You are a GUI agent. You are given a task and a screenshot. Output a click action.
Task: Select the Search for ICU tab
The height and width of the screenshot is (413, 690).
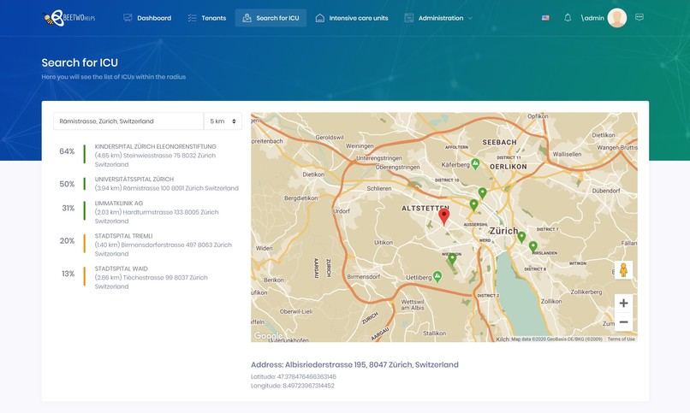[x=271, y=18]
